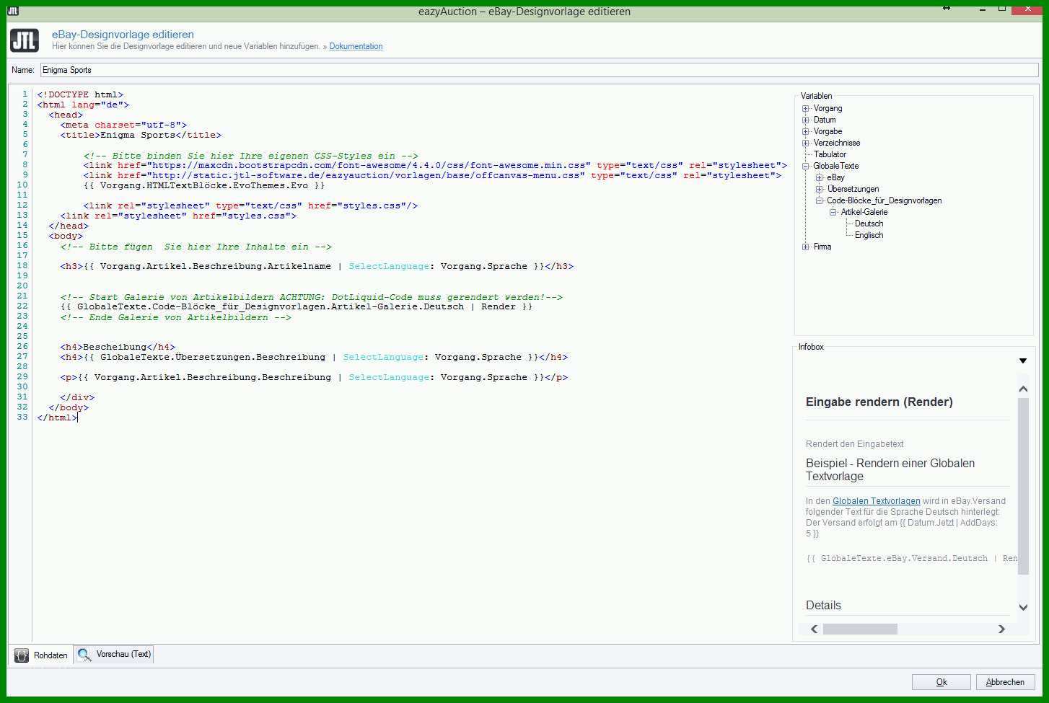Click the title tag line Enigma Sports

[x=141, y=135]
